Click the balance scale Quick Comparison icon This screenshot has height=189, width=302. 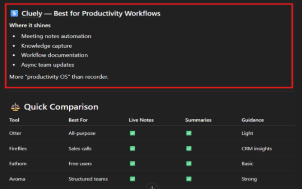point(15,107)
